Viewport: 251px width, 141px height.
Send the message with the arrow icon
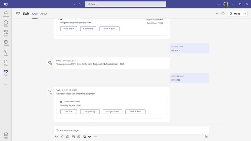click(206, 137)
